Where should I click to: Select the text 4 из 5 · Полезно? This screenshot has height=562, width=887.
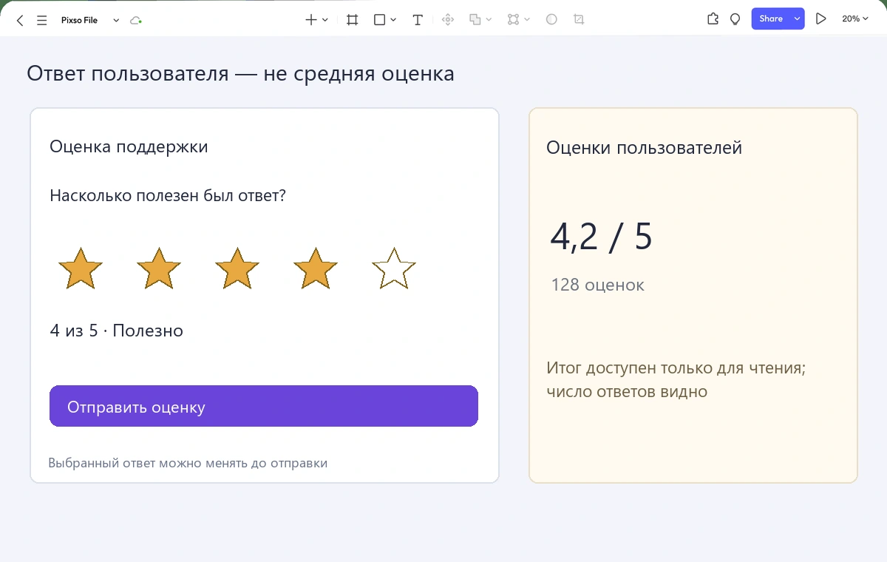coord(116,331)
